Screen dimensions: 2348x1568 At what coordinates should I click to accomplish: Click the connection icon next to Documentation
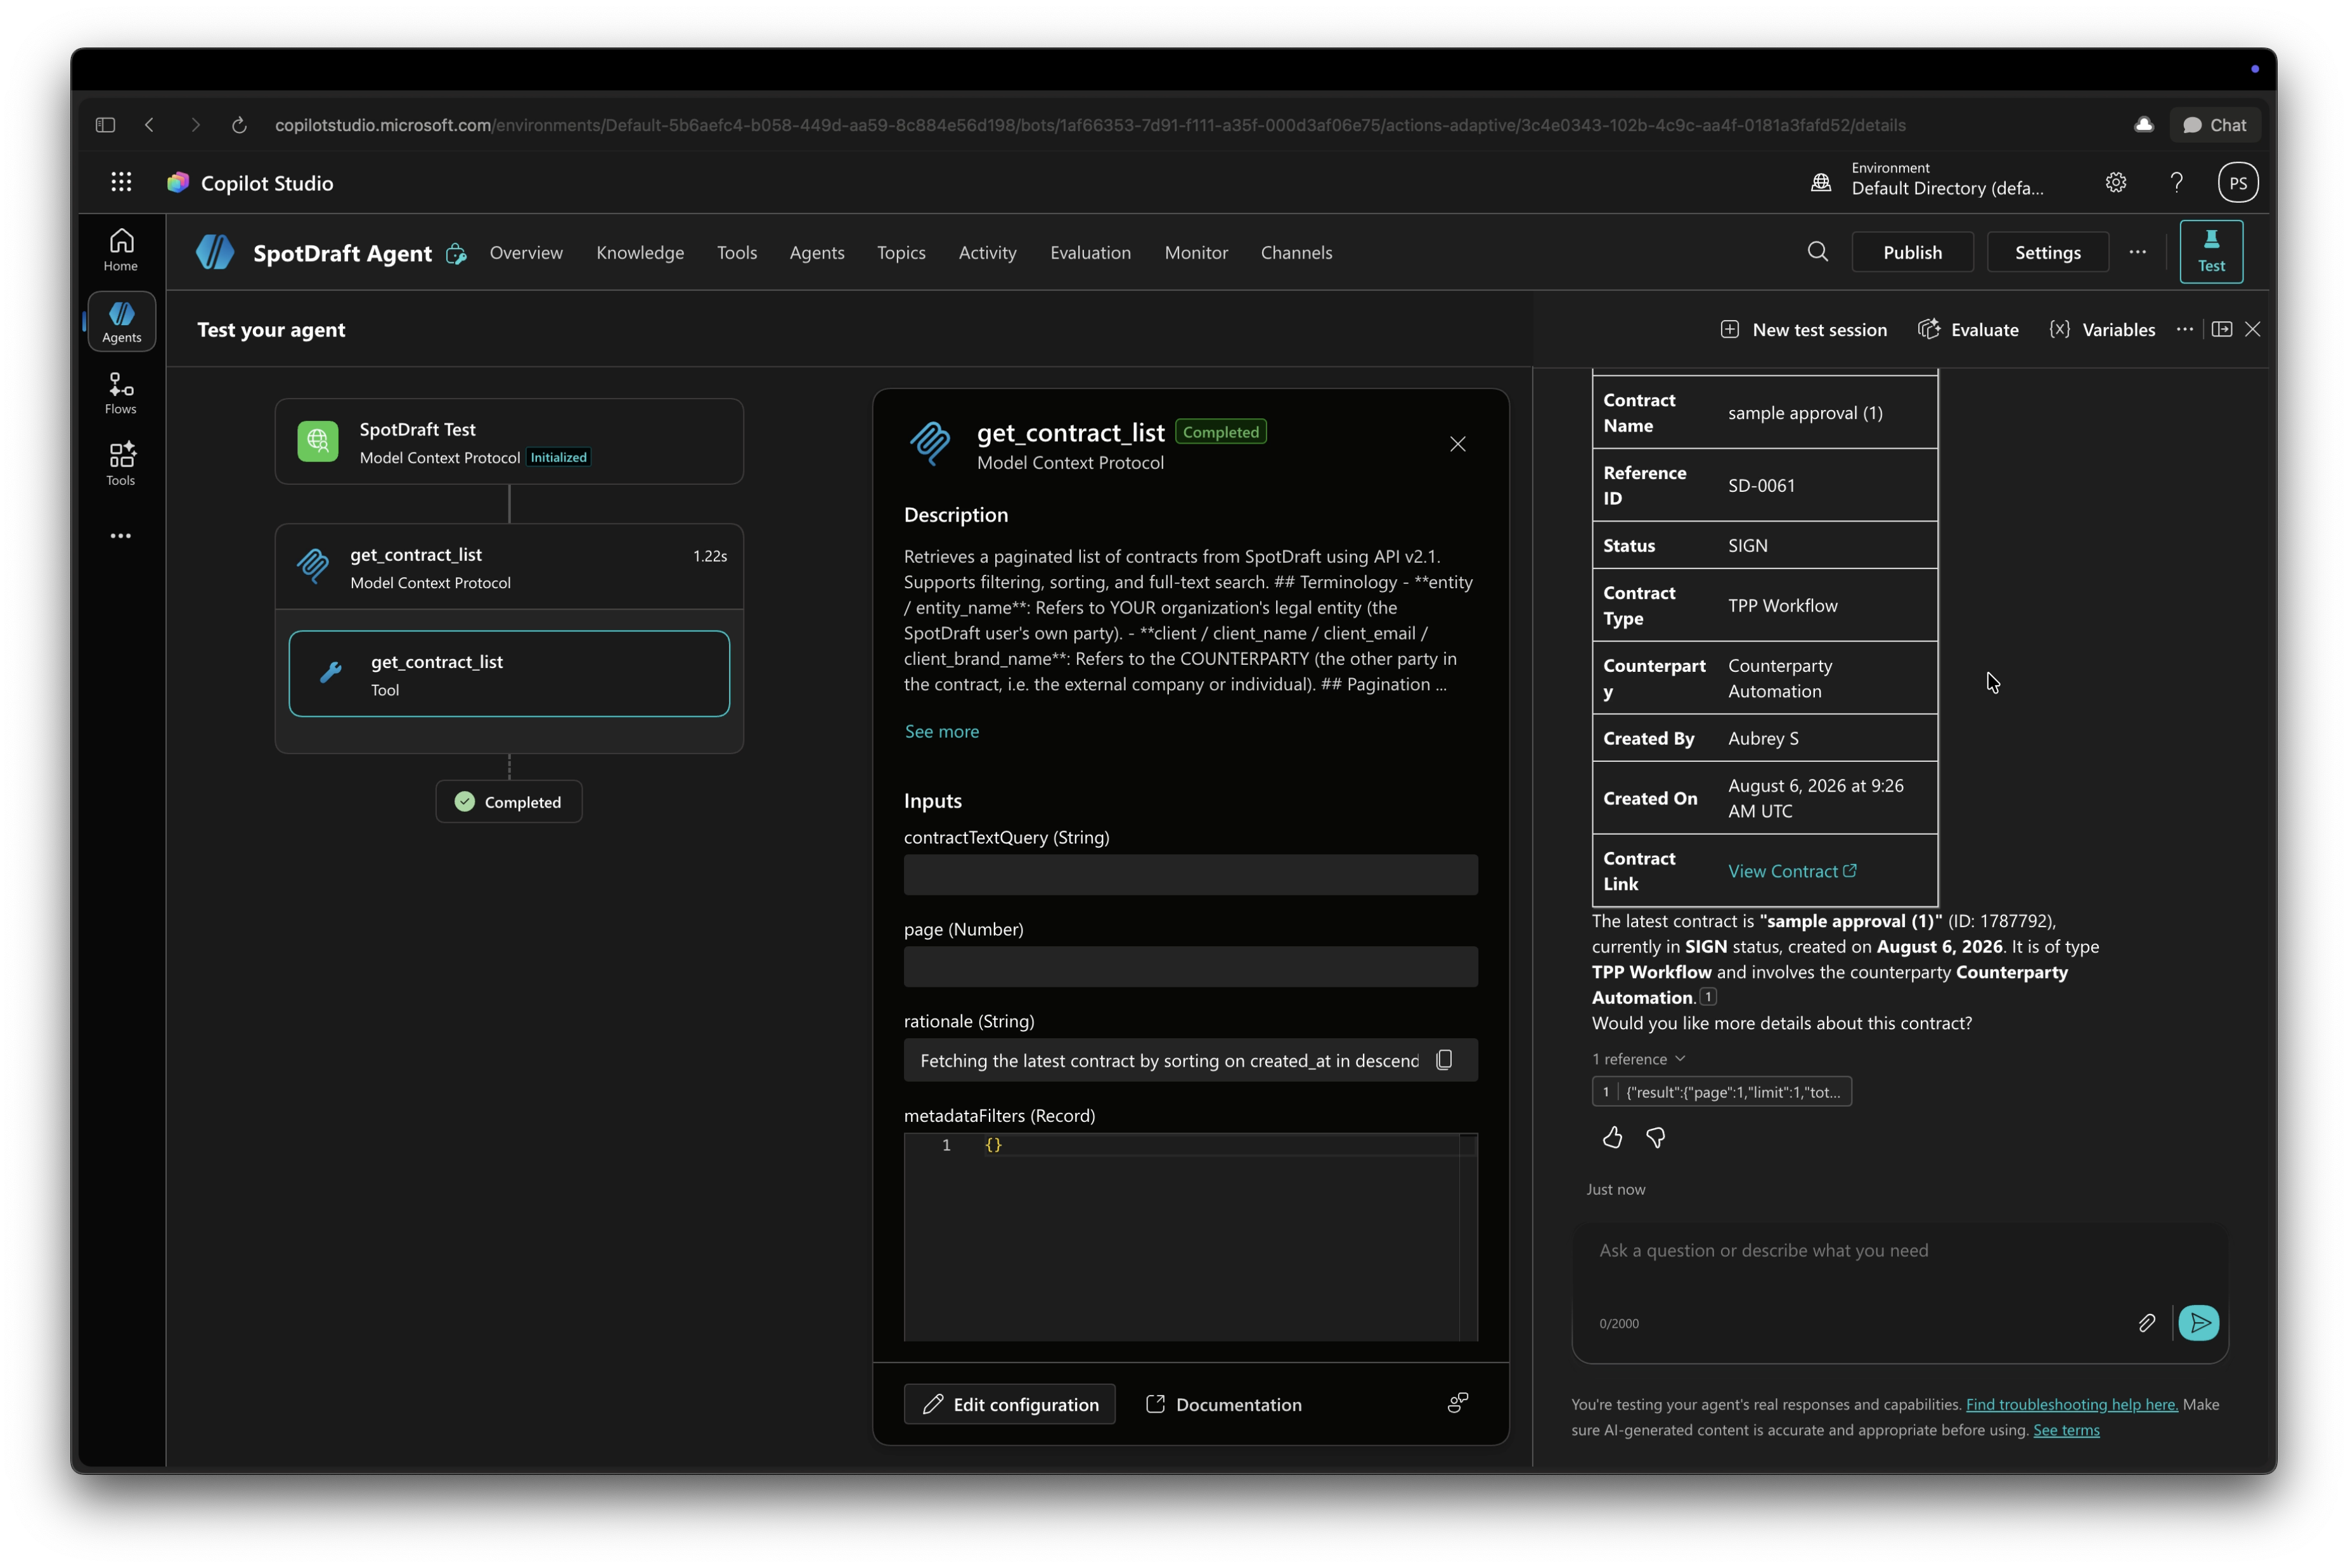coord(1457,1403)
